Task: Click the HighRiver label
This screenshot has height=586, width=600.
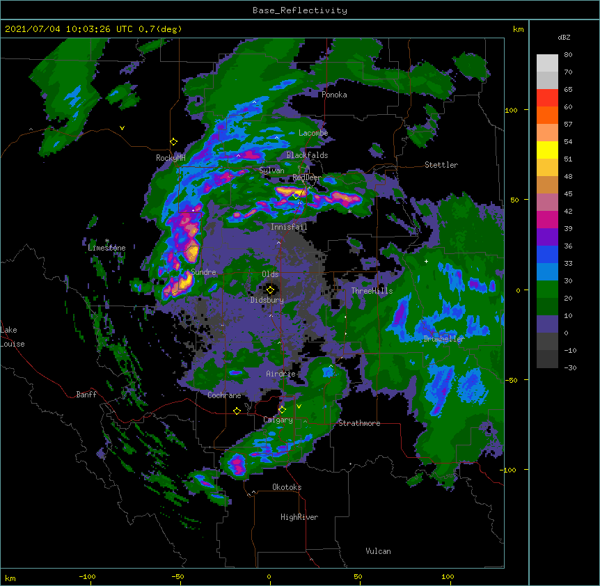Action: click(299, 517)
